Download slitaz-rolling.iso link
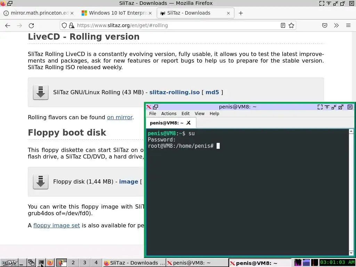Screen dimensions: 356x267 tap(175, 92)
